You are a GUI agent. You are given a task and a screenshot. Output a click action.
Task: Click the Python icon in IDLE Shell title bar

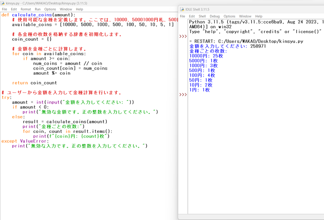coord(182,10)
